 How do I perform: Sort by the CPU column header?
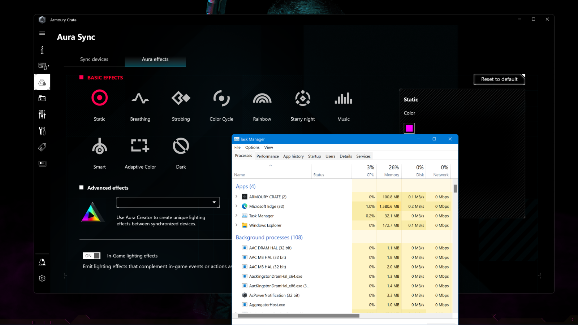coord(364,171)
